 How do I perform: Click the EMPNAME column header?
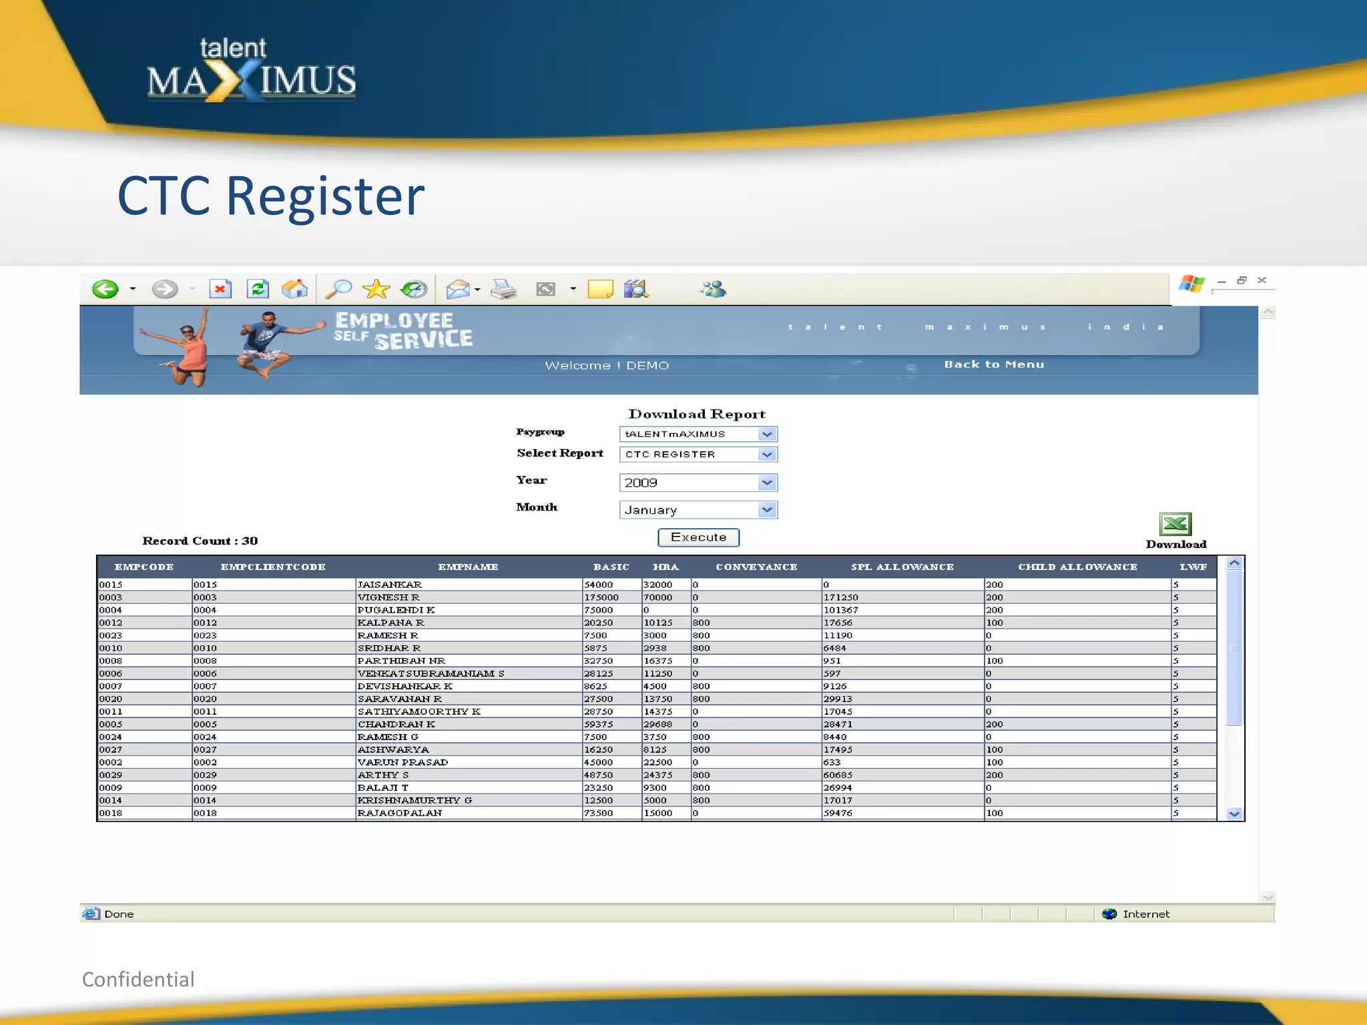click(x=468, y=567)
